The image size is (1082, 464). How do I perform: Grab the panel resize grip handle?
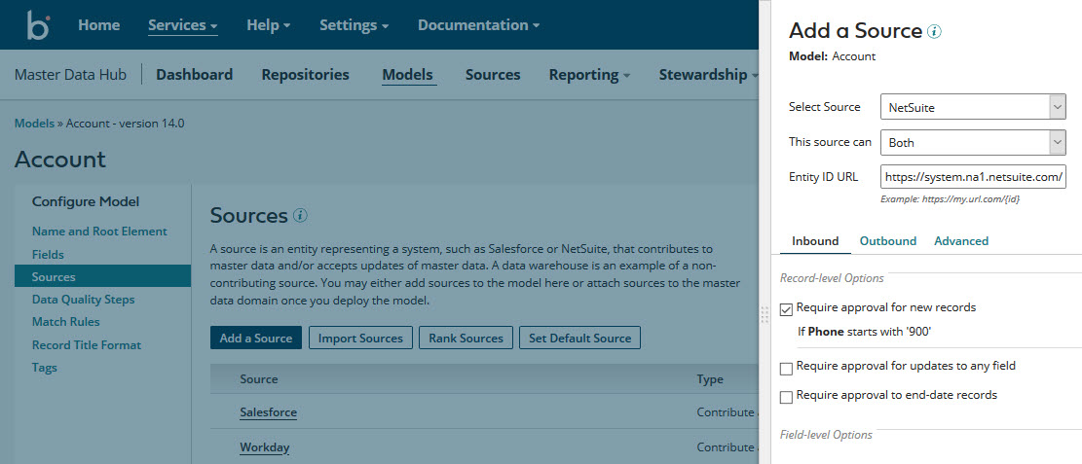coord(764,315)
